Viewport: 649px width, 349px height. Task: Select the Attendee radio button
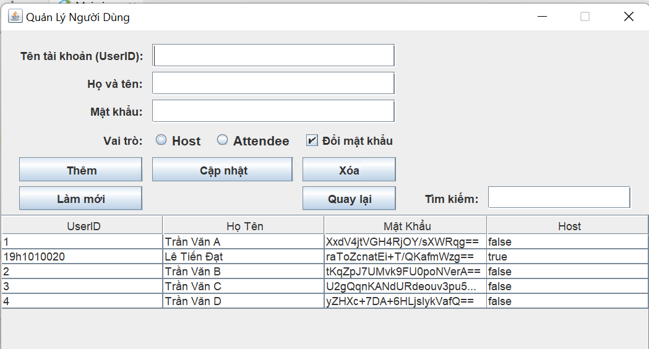click(222, 140)
